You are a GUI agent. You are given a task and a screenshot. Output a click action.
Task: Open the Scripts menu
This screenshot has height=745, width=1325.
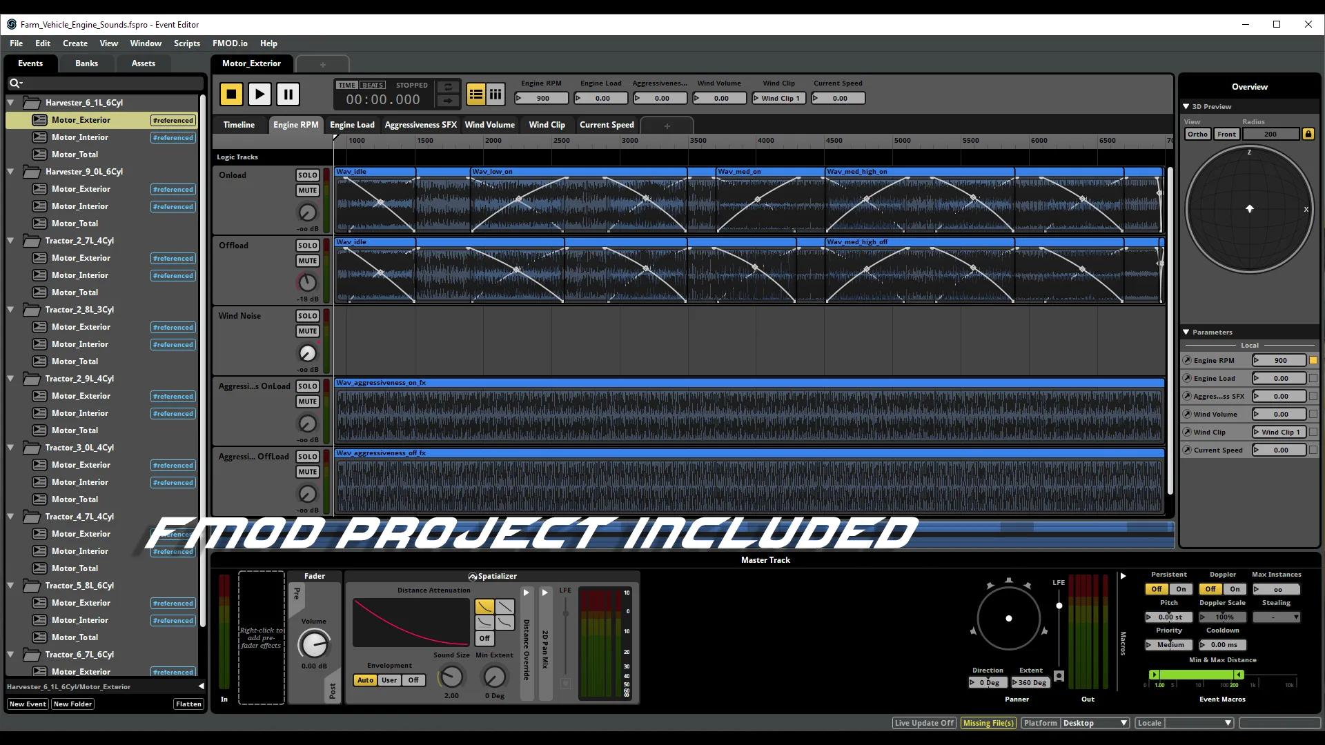coord(186,43)
